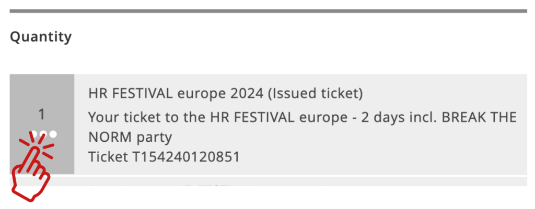The height and width of the screenshot is (209, 535).
Task: Click the thick gray divider line above Quantity
Action: tap(268, 11)
